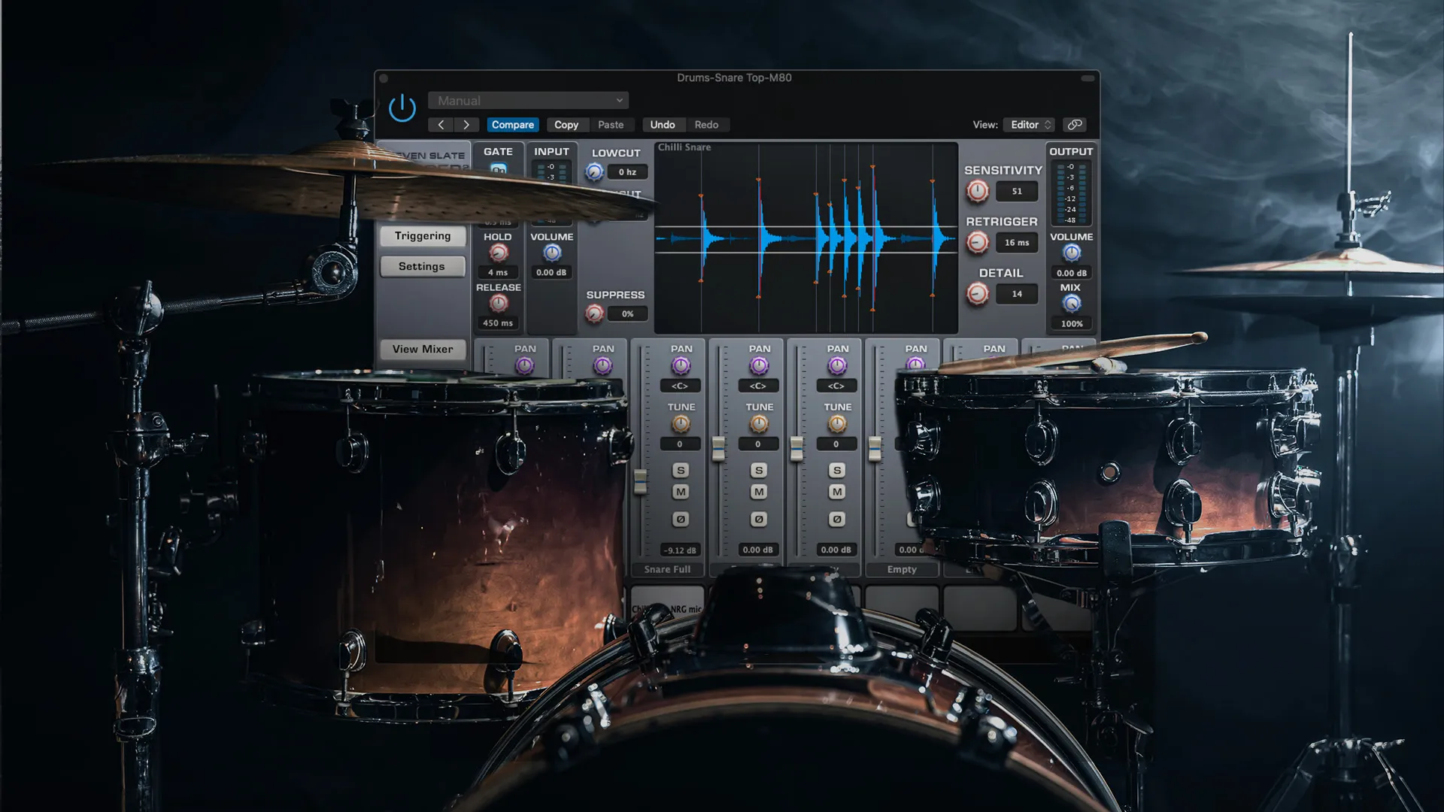Click the 100% mix value
The width and height of the screenshot is (1444, 812).
coord(1072,324)
